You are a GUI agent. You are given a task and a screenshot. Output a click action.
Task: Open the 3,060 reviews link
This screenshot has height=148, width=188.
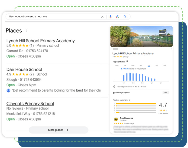tap(163, 113)
